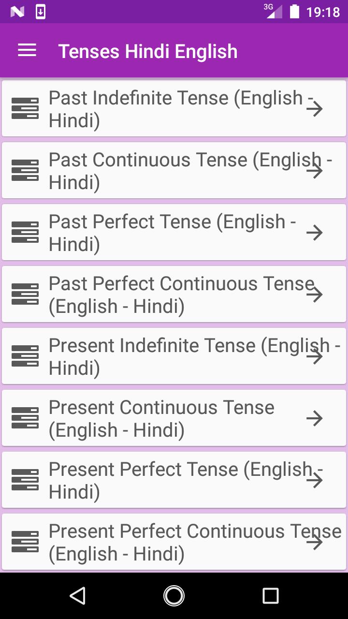Tap list icon beside Past Continuous Tense

click(25, 170)
